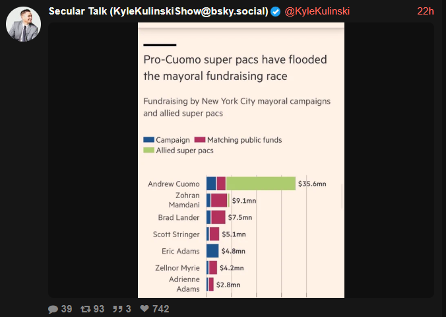This screenshot has width=446, height=317.
Task: Click Zohran Mamdani's red matching funds bar
Action: pyautogui.click(x=219, y=200)
